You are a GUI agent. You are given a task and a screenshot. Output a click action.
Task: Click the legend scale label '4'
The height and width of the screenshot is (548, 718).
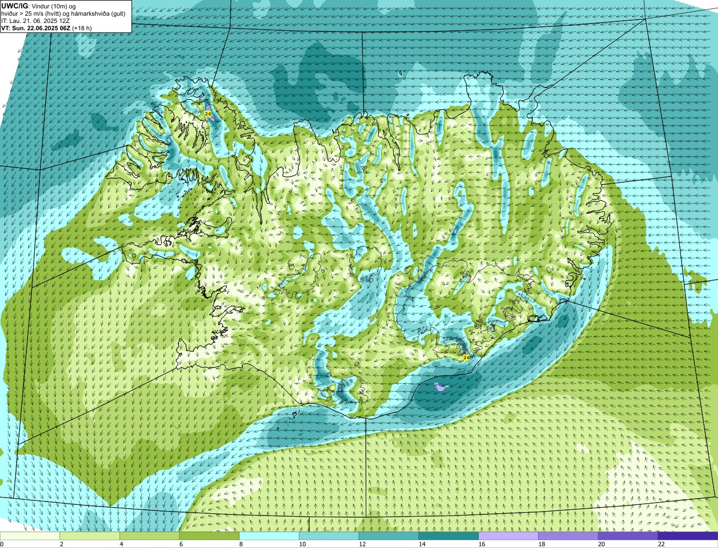121,544
